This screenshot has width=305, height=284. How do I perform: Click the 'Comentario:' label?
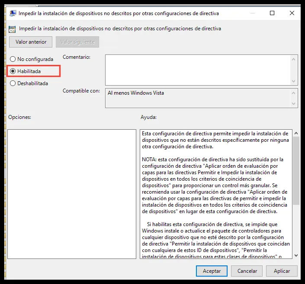pos(77,57)
